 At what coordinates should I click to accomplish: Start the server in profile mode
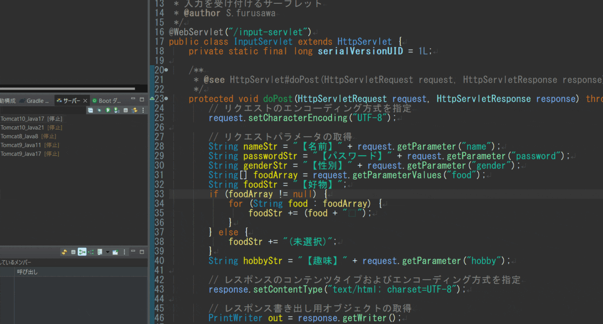point(117,110)
